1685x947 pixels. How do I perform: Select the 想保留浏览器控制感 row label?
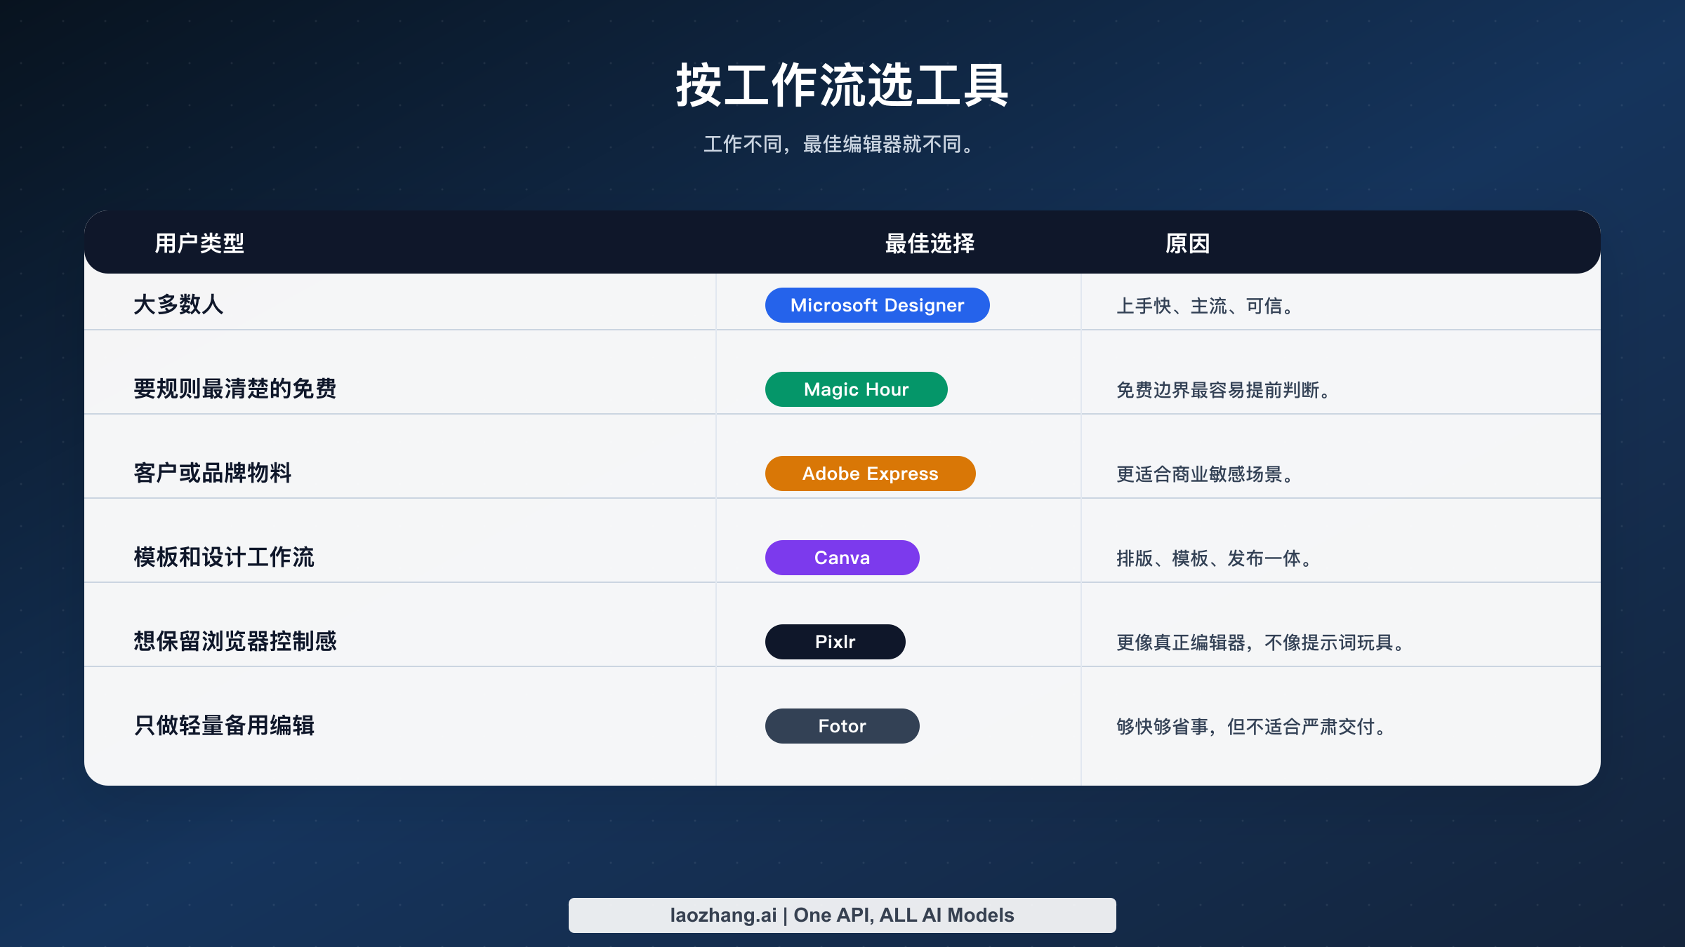[236, 641]
